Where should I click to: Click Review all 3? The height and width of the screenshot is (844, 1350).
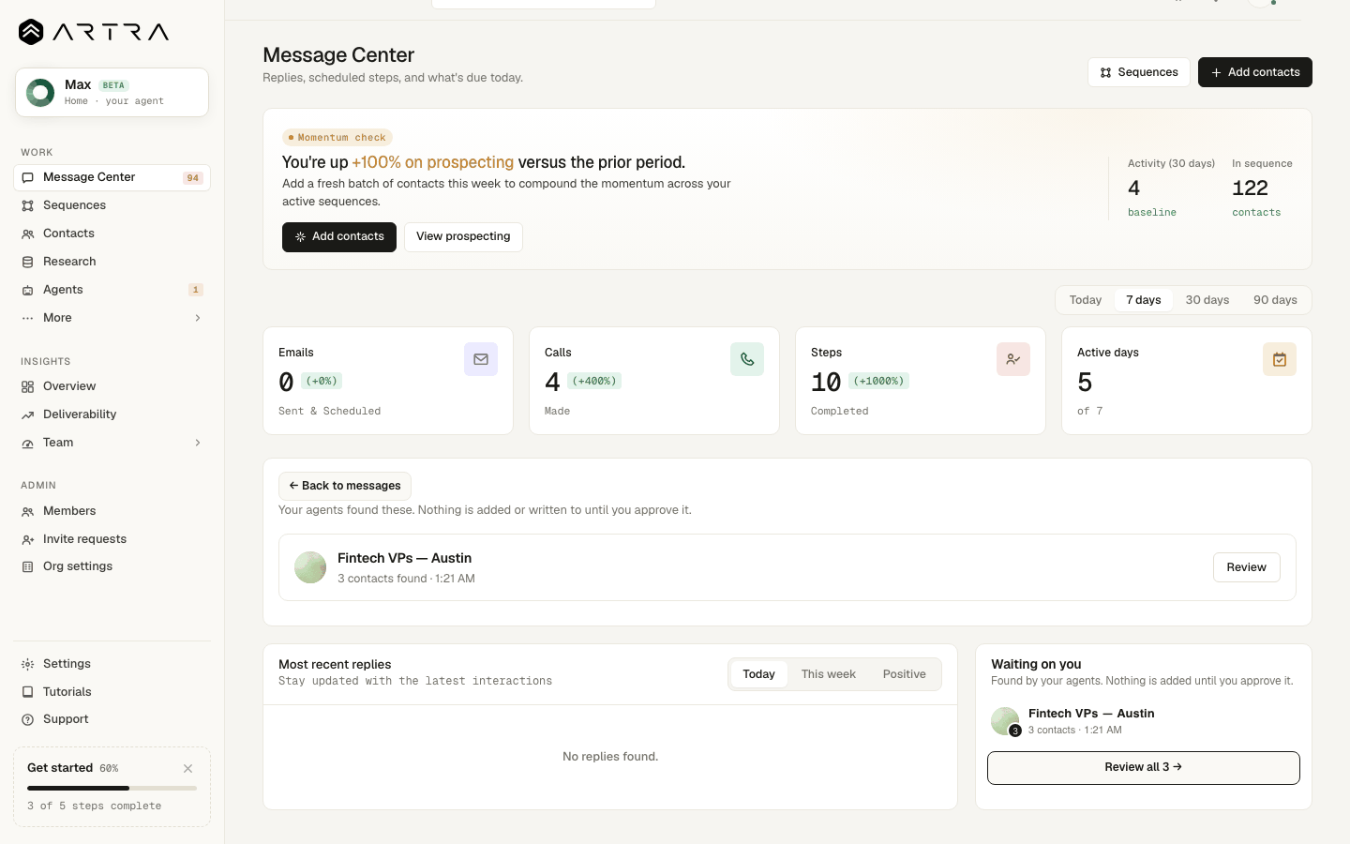click(1144, 767)
